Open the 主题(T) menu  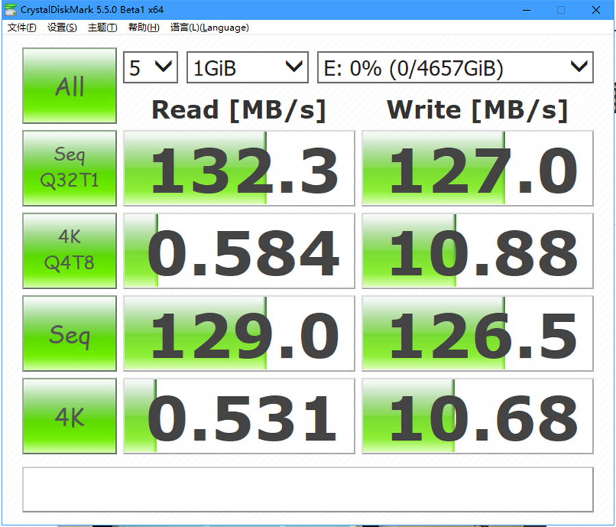point(103,27)
